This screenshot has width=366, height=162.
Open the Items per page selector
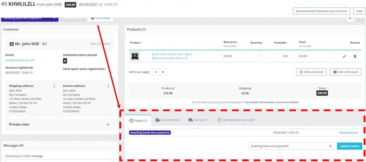tap(160, 72)
